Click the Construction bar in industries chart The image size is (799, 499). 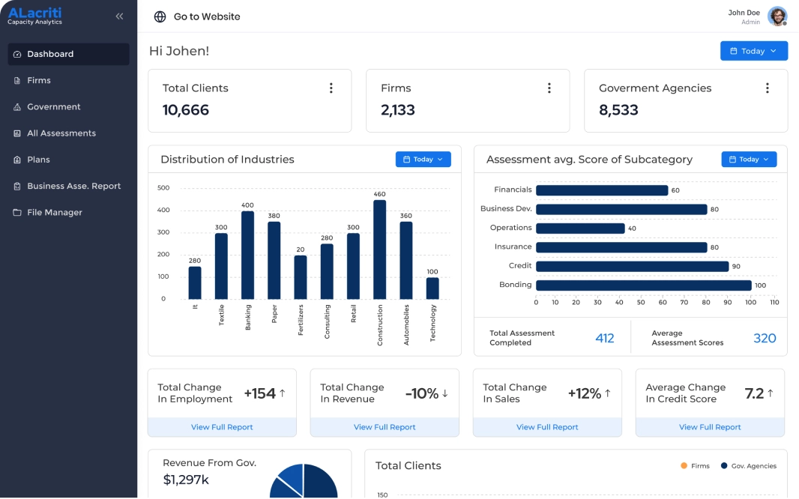(380, 250)
